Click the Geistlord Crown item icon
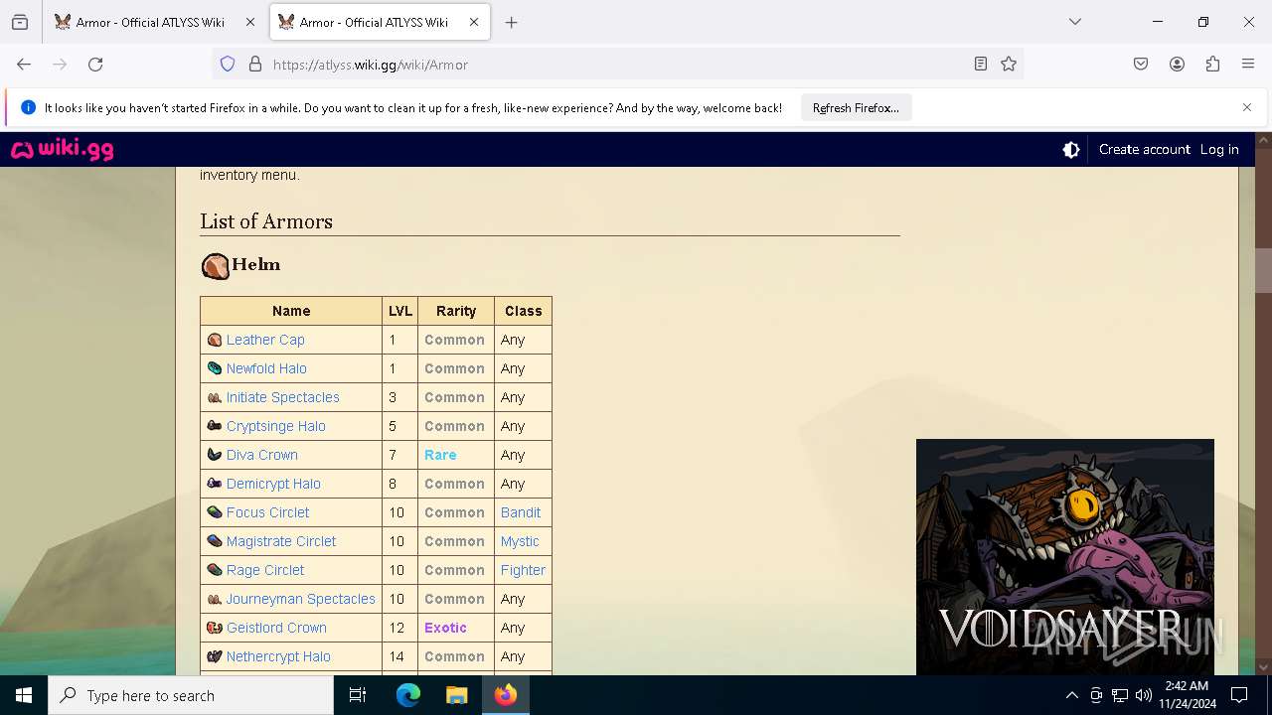The width and height of the screenshot is (1272, 715). 214,628
